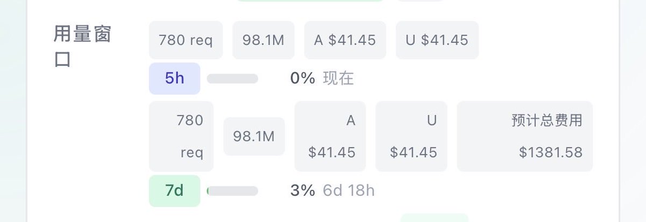Image resolution: width=646 pixels, height=222 pixels.
Task: Select the second-row 780 req chip
Action: coord(181,137)
